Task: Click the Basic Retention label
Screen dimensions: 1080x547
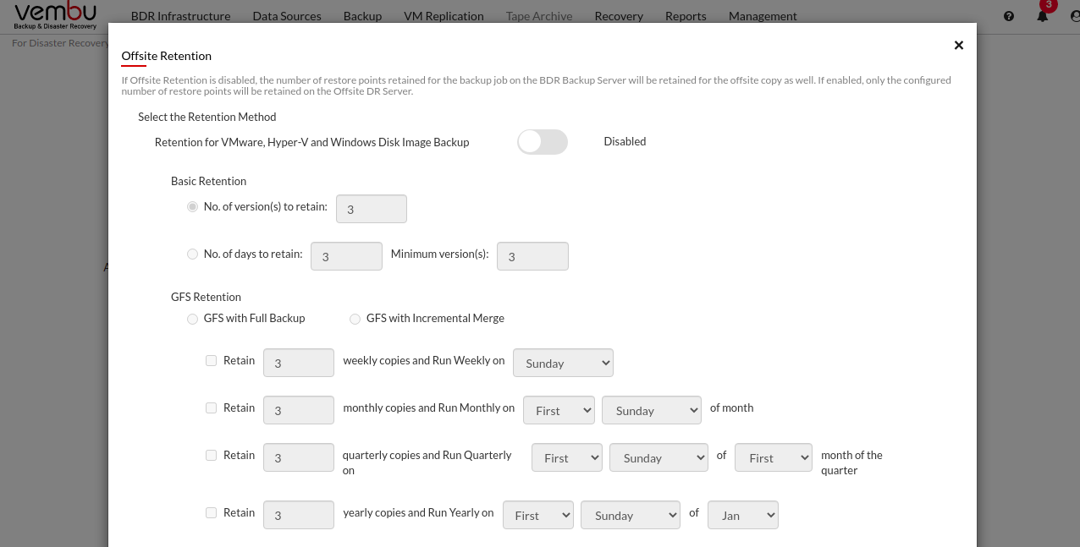Action: pos(209,181)
